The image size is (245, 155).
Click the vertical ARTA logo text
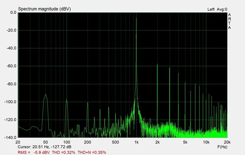[x=229, y=21]
